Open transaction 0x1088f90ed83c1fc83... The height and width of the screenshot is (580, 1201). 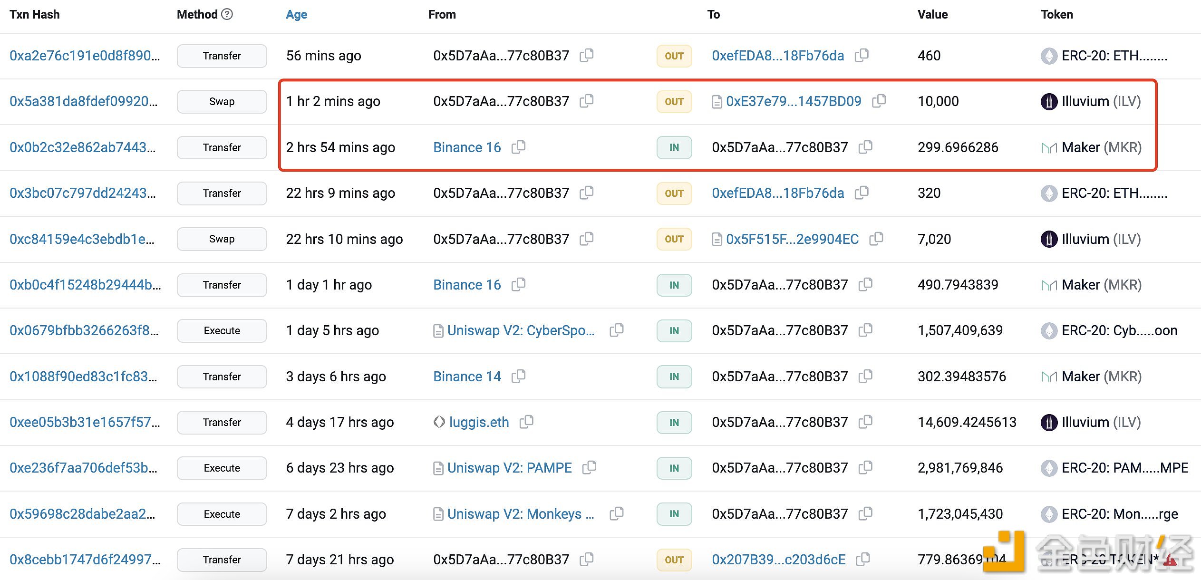pyautogui.click(x=83, y=377)
